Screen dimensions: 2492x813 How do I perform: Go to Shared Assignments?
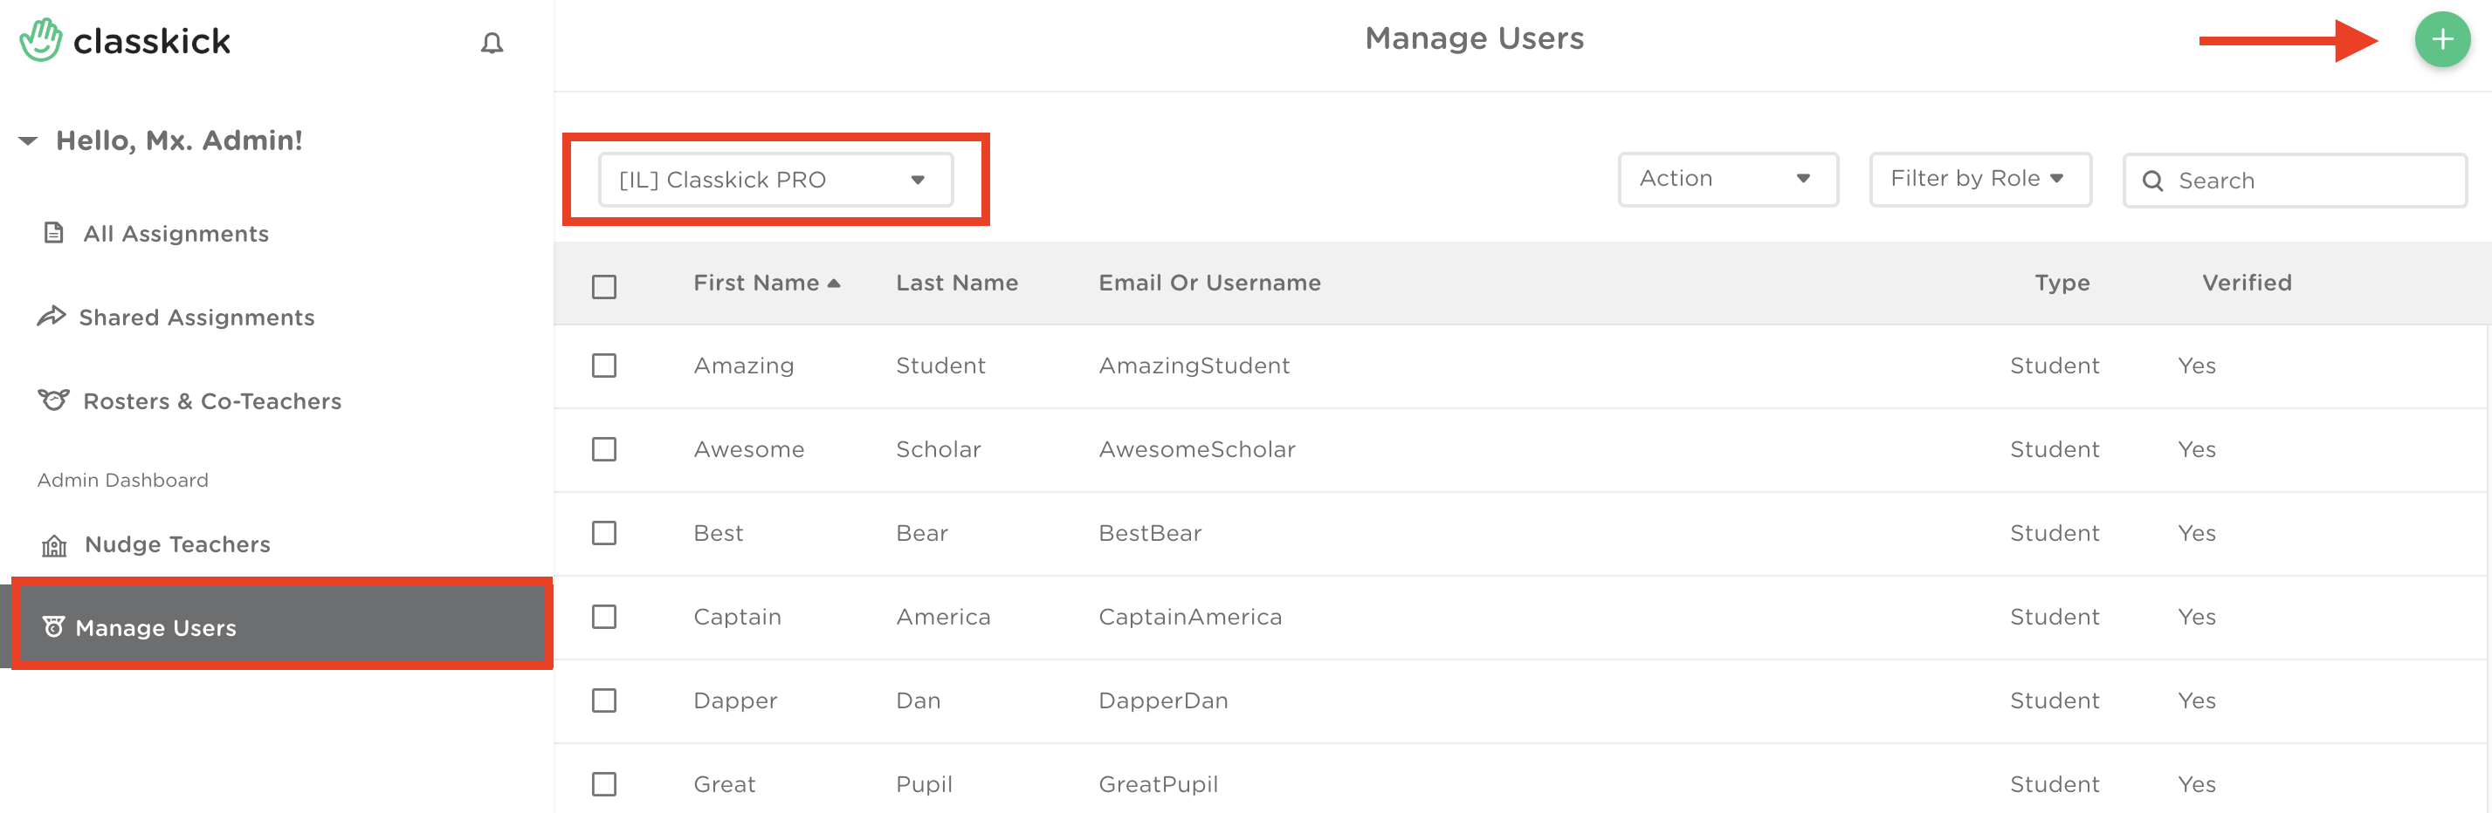click(x=196, y=317)
